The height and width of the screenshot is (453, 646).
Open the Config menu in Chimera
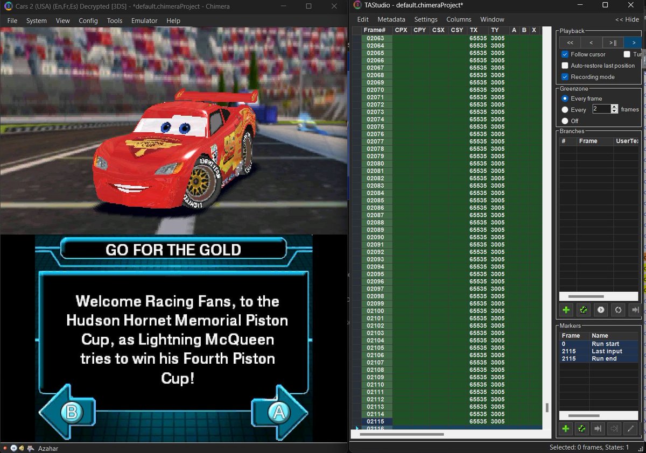tap(88, 20)
